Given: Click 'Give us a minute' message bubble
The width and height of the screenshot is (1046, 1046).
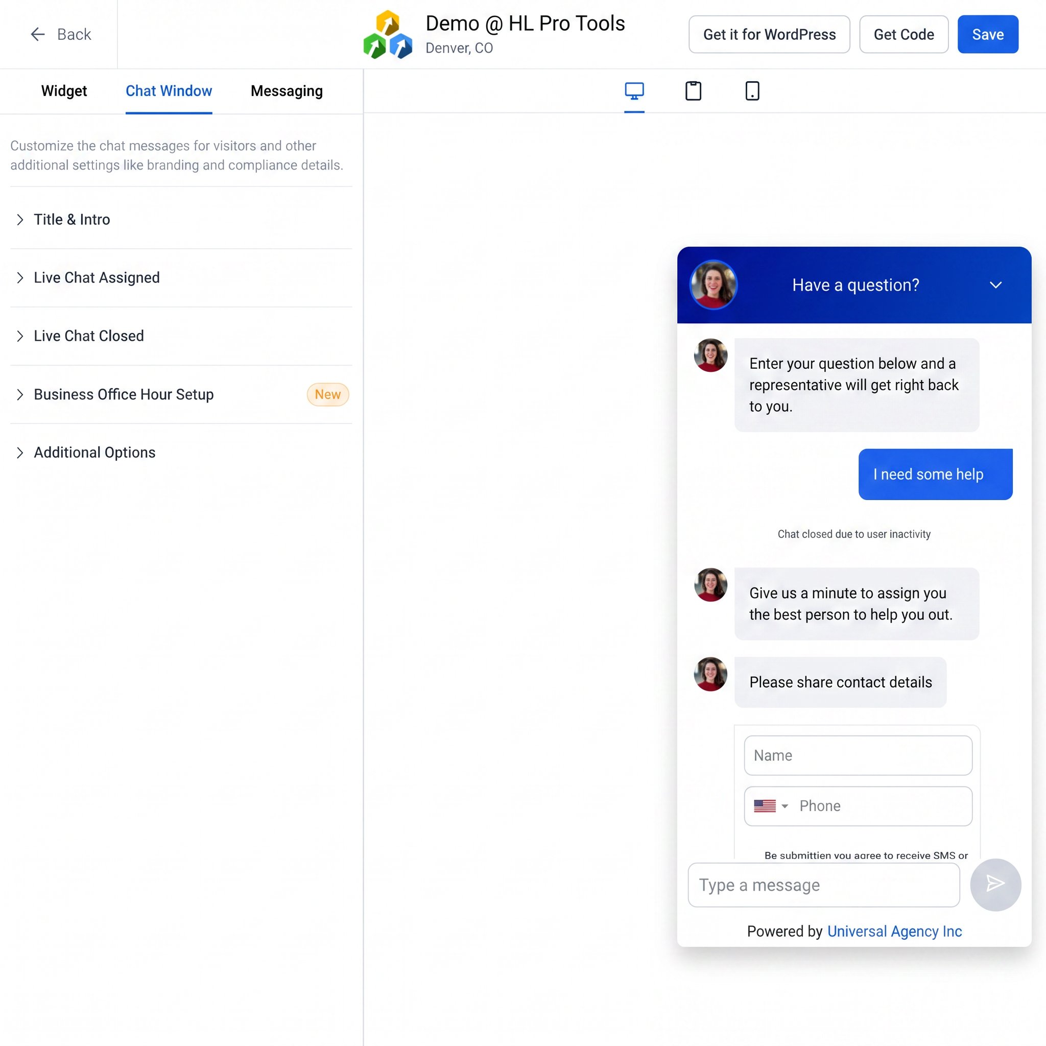Looking at the screenshot, I should point(857,604).
